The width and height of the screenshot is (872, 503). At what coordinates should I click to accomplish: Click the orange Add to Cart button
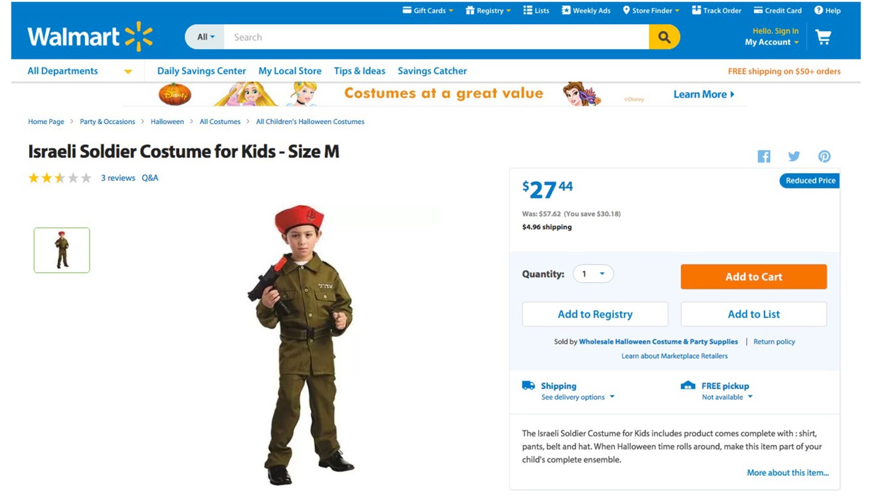tap(753, 277)
